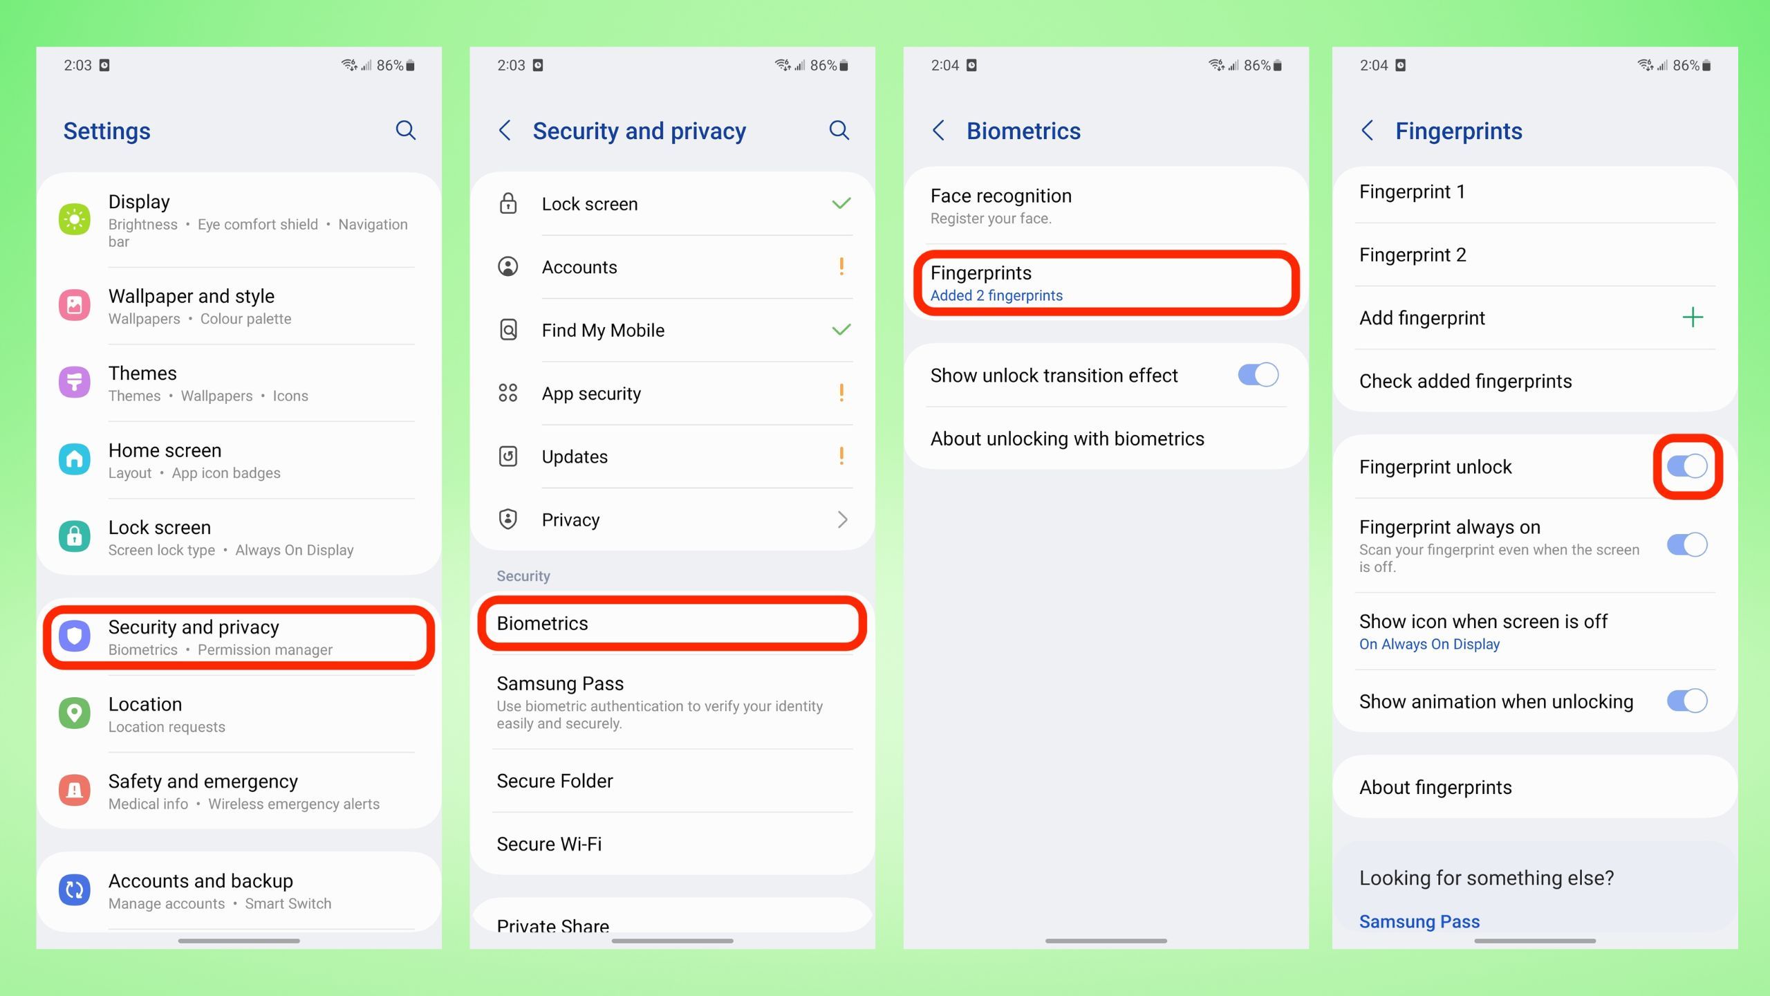Open Settings search

(x=406, y=130)
